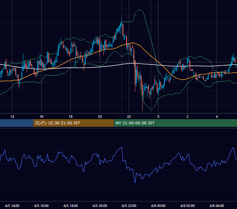Screen dimensions: 237x209
Task: Click the 4/5 22:00 date label
Action: coord(129,206)
